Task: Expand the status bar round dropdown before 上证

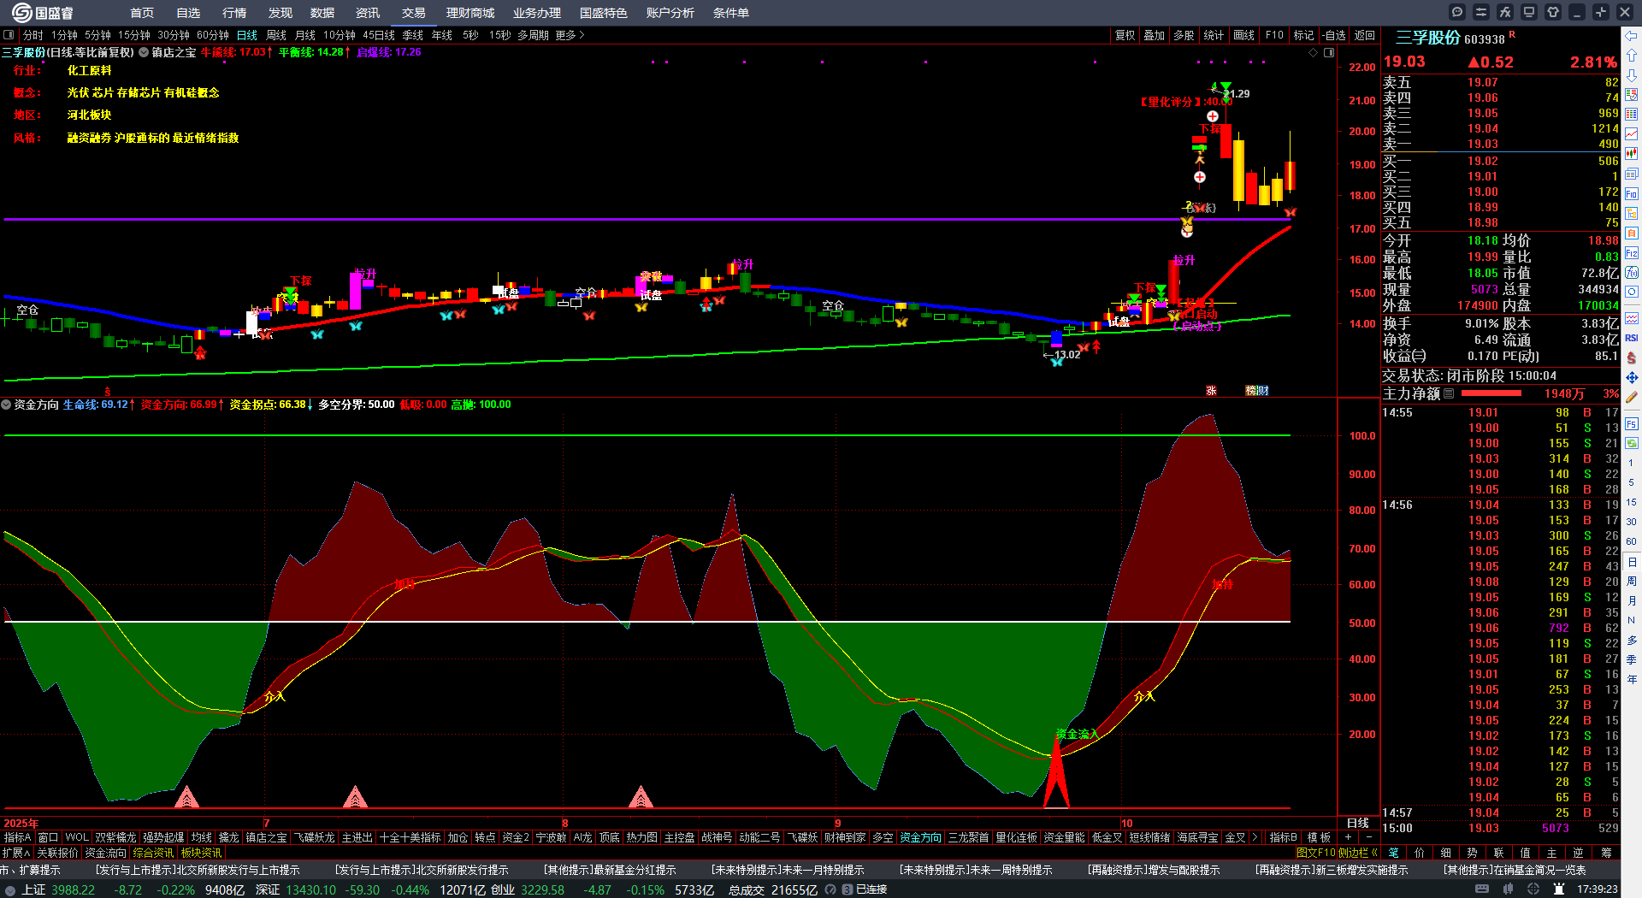Action: click(10, 889)
